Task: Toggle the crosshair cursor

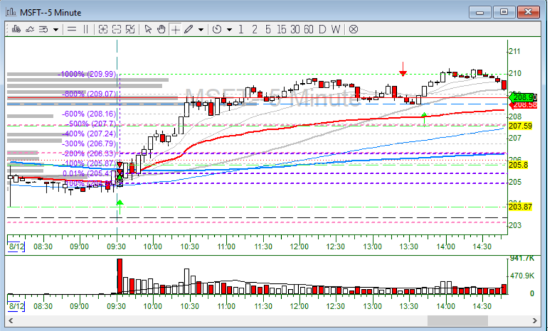Action: click(175, 29)
